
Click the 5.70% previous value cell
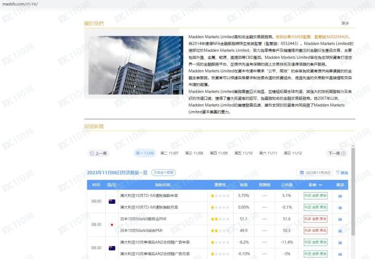243,196
